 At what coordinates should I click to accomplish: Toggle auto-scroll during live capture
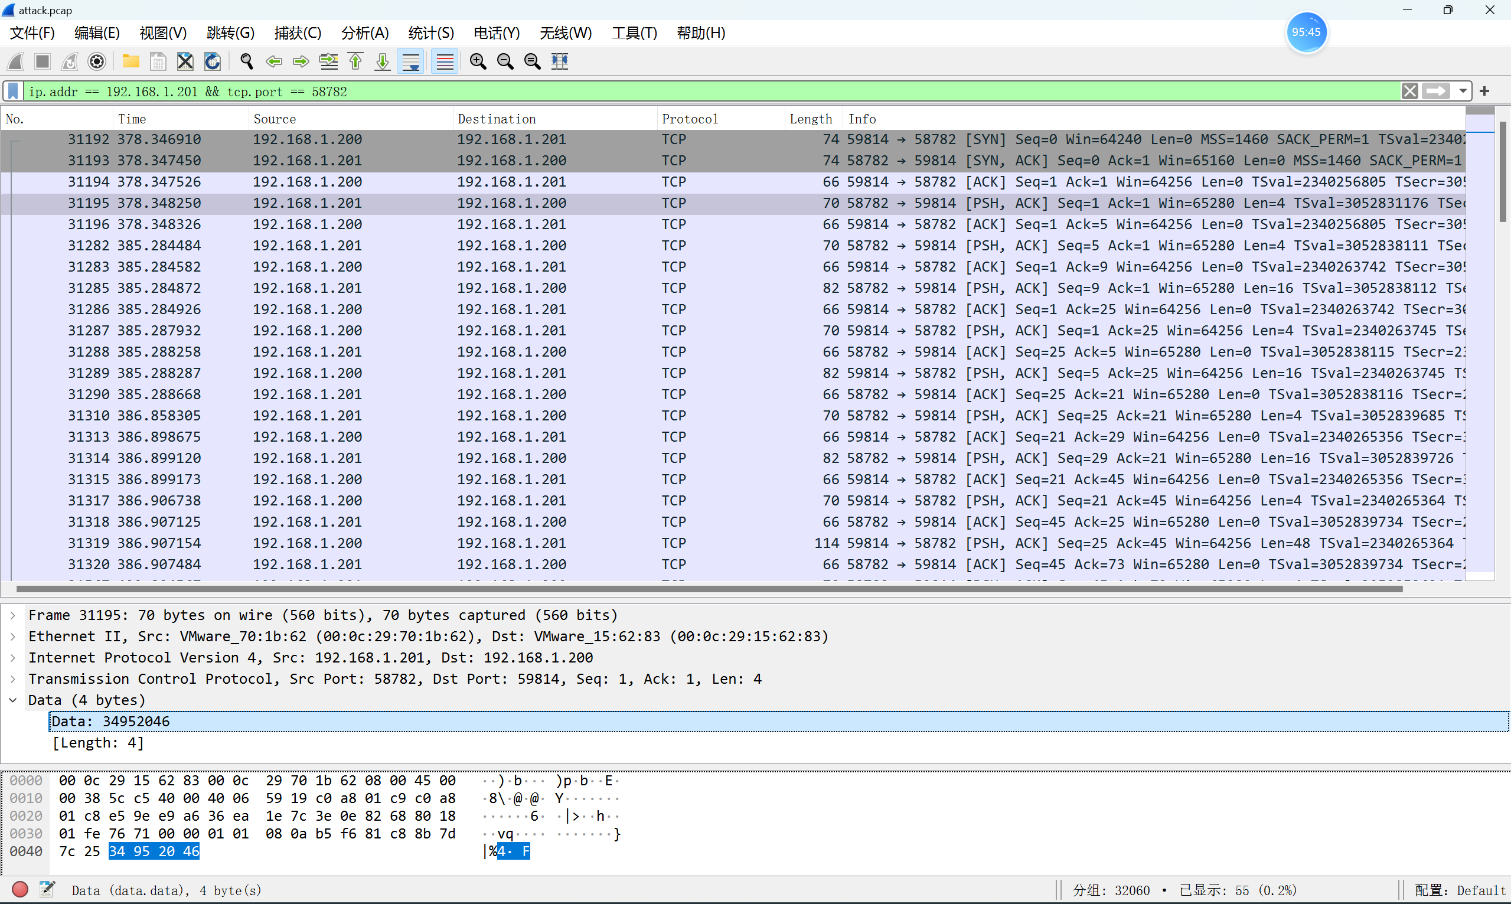point(411,61)
